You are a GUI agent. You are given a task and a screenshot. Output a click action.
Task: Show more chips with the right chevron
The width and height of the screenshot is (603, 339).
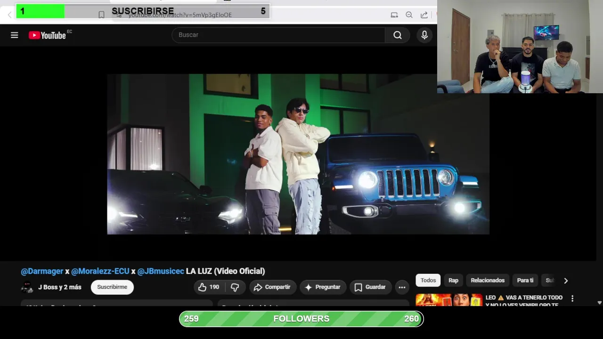tap(566, 281)
